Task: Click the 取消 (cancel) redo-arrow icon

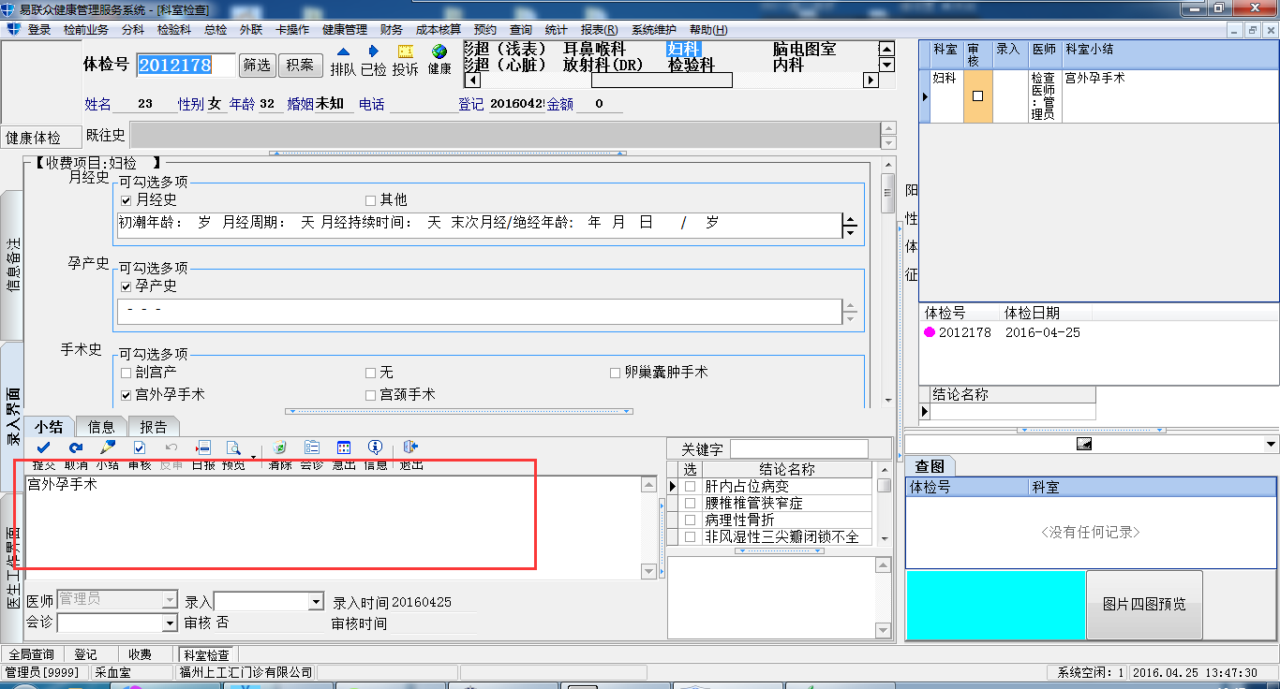Action: 76,447
